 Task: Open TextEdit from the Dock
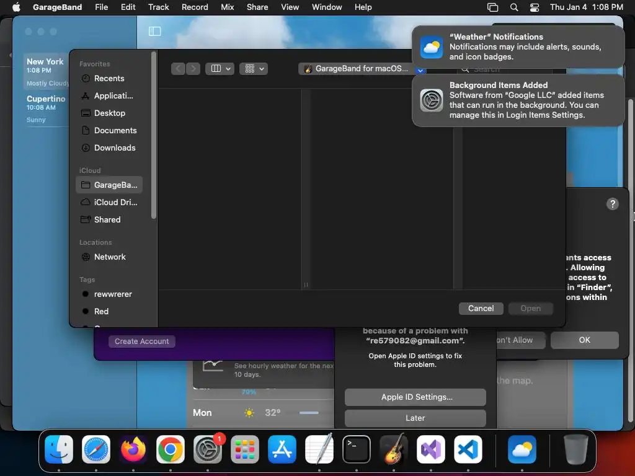[319, 449]
